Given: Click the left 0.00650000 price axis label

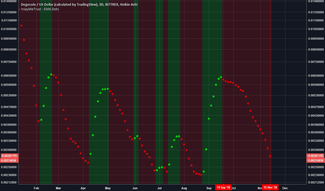Looking at the screenshot, I should pos(9,76).
